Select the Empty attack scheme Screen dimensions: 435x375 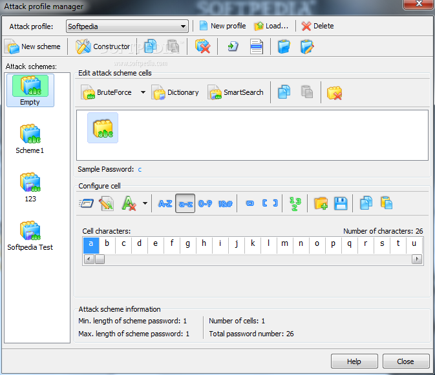30,90
